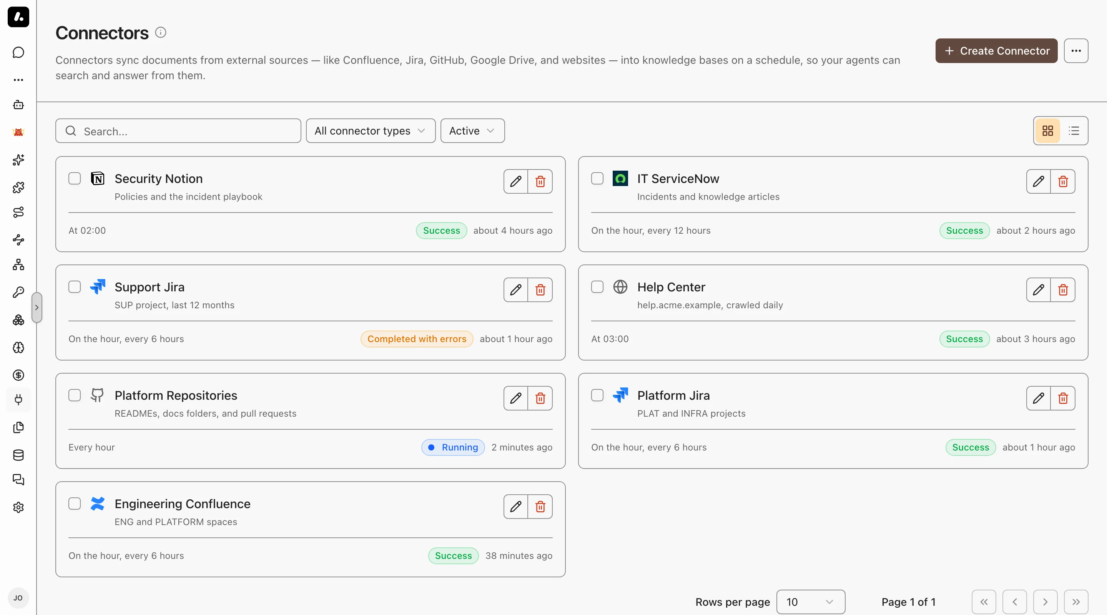Open the brain icon in sidebar
1107x615 pixels.
coord(18,347)
